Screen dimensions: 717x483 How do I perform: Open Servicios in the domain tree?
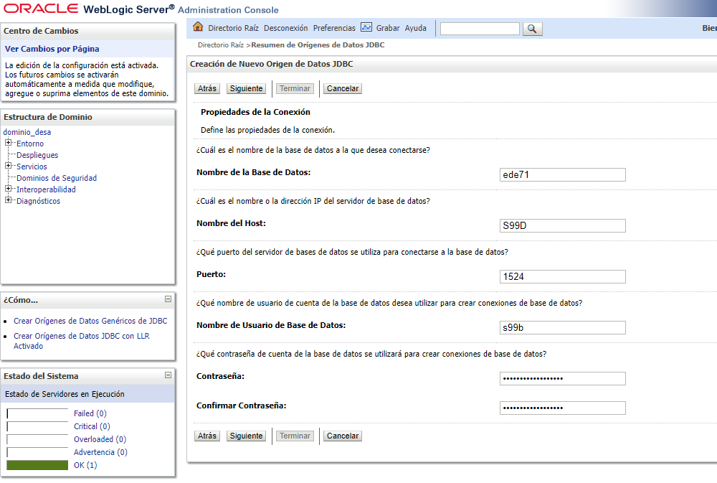tap(32, 167)
